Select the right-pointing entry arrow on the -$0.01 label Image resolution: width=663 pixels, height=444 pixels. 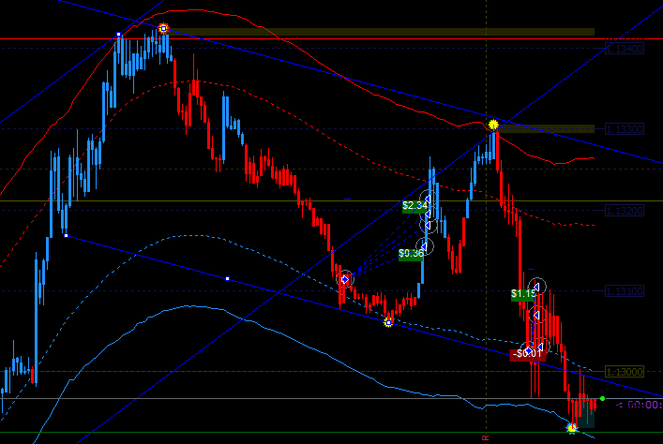(x=528, y=349)
